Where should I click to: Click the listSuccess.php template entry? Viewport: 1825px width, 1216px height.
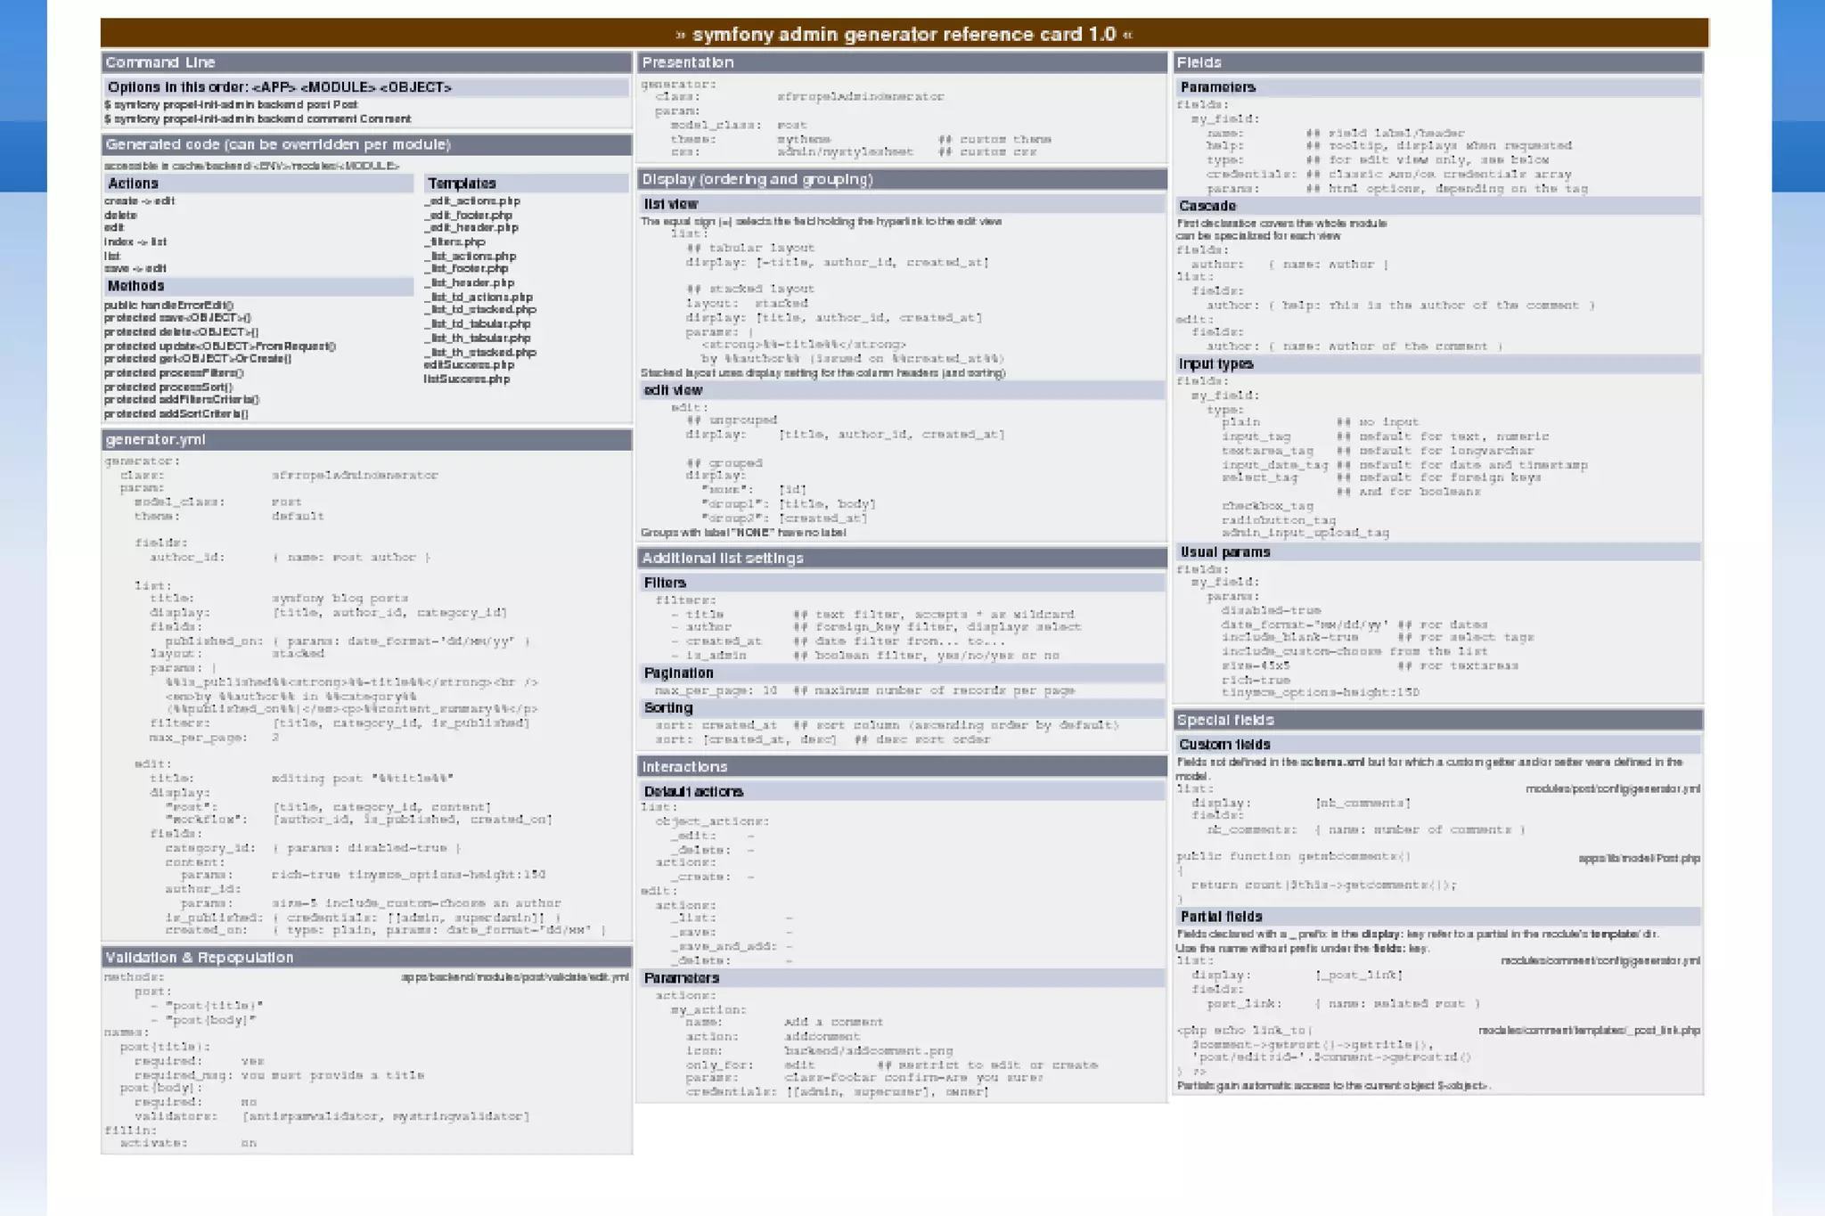click(467, 379)
